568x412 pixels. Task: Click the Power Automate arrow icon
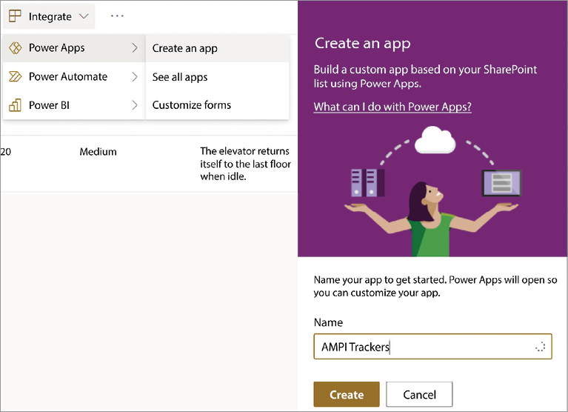(16, 76)
